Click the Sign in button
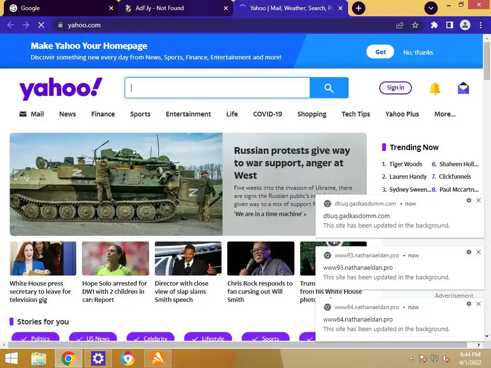Image resolution: width=491 pixels, height=368 pixels. pyautogui.click(x=396, y=88)
